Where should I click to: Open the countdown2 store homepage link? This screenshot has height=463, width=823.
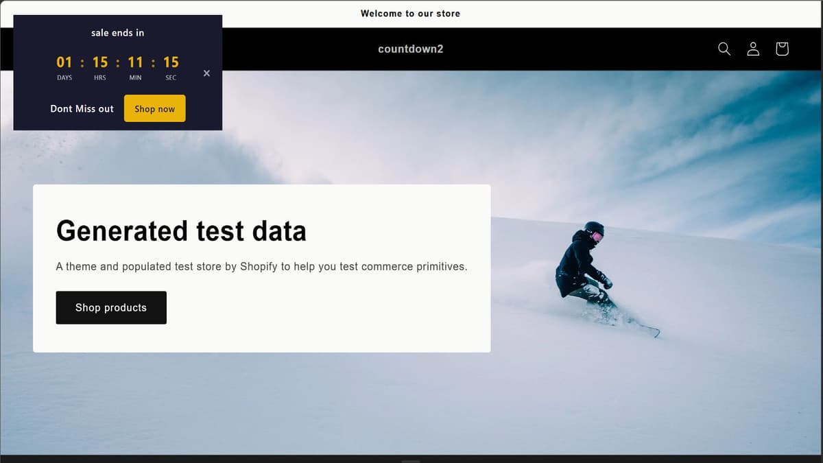410,49
